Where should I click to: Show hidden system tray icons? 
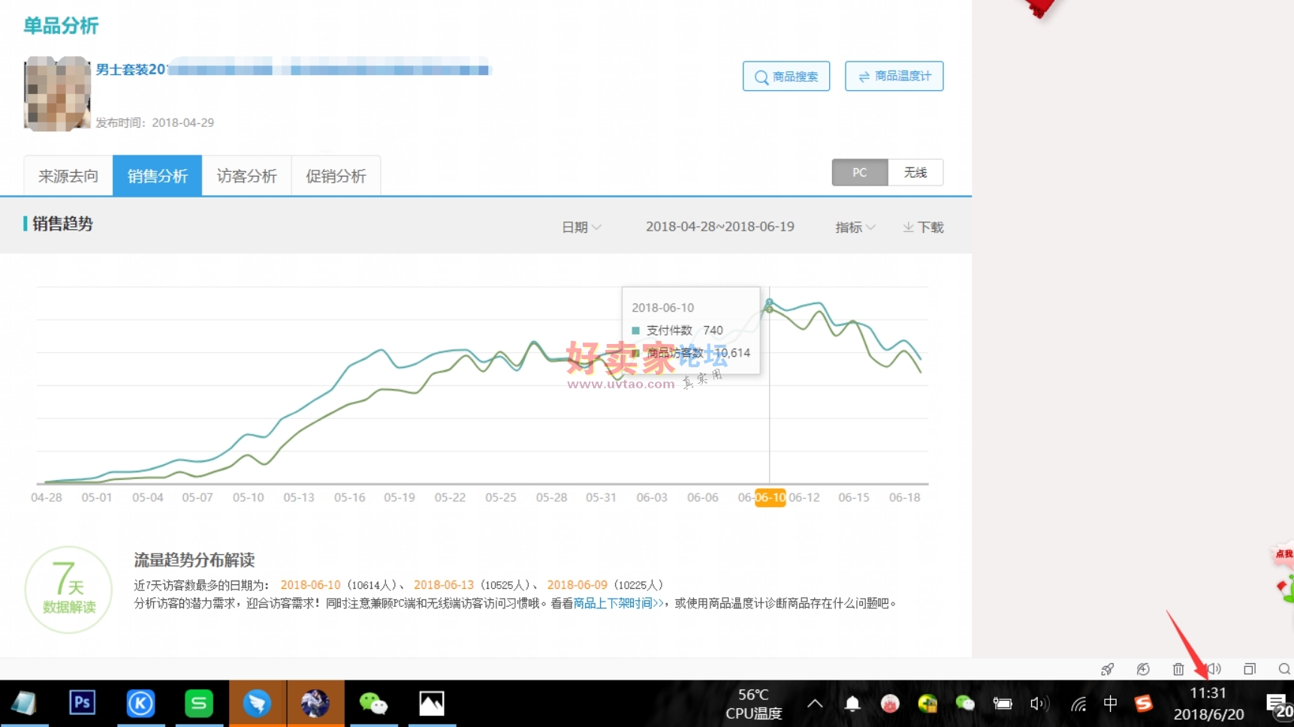(815, 704)
